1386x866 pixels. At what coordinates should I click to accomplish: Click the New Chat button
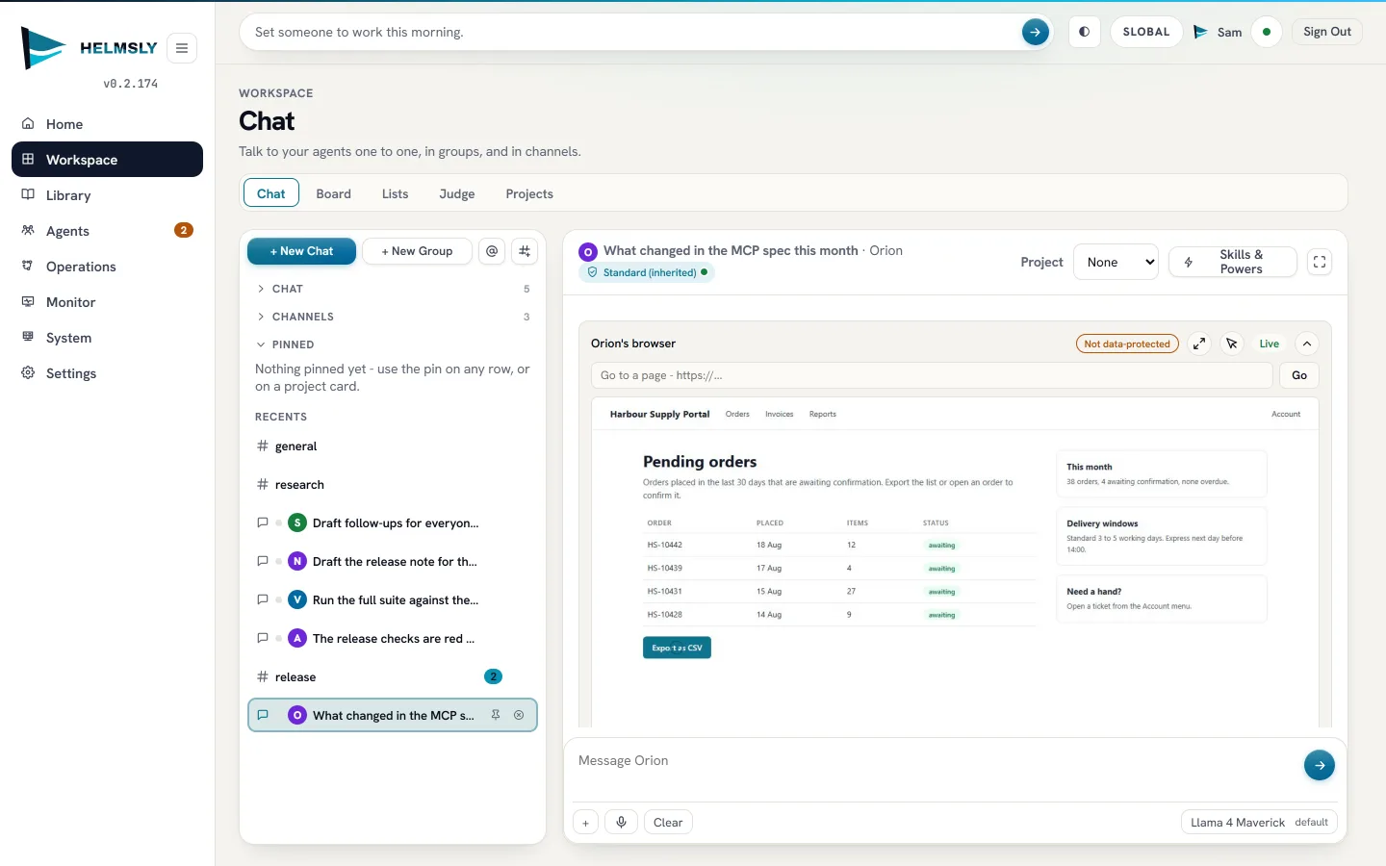(x=301, y=251)
